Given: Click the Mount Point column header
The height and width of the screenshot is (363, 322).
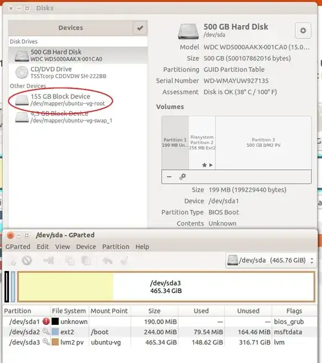Looking at the screenshot, I should 110,310.
